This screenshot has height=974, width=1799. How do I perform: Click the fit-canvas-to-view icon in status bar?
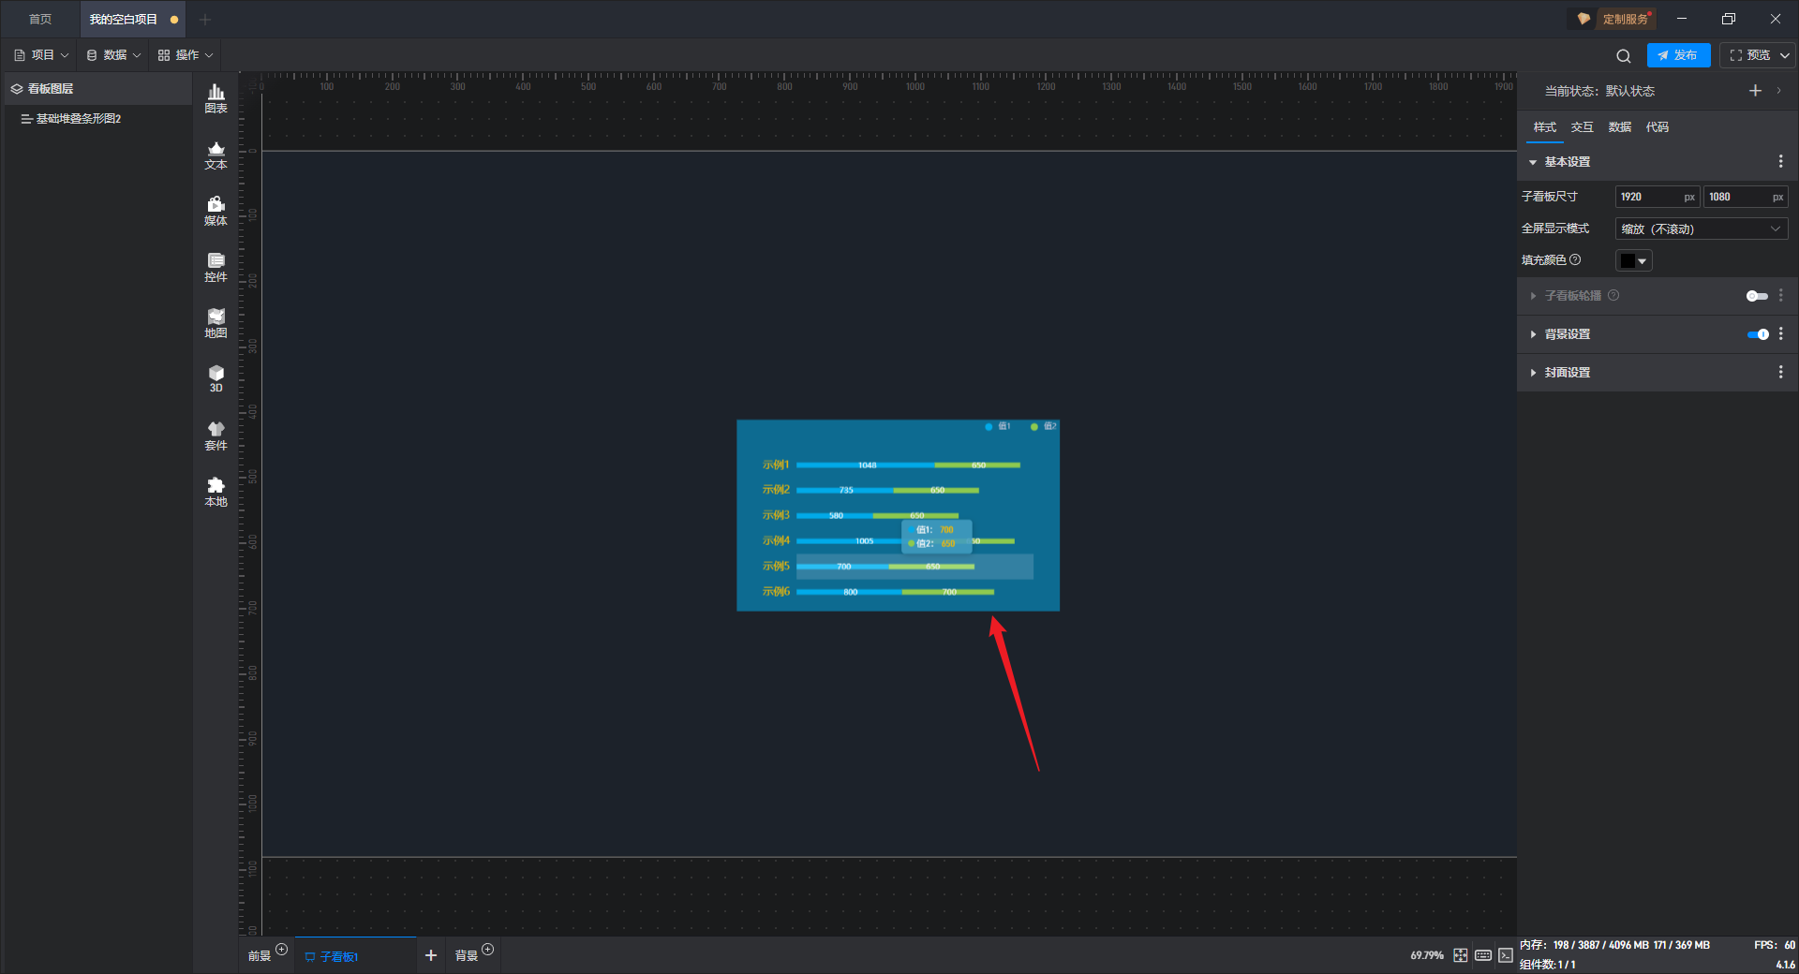pos(1461,955)
